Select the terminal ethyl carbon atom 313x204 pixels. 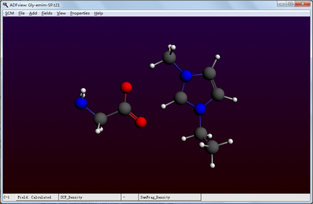tap(212, 147)
